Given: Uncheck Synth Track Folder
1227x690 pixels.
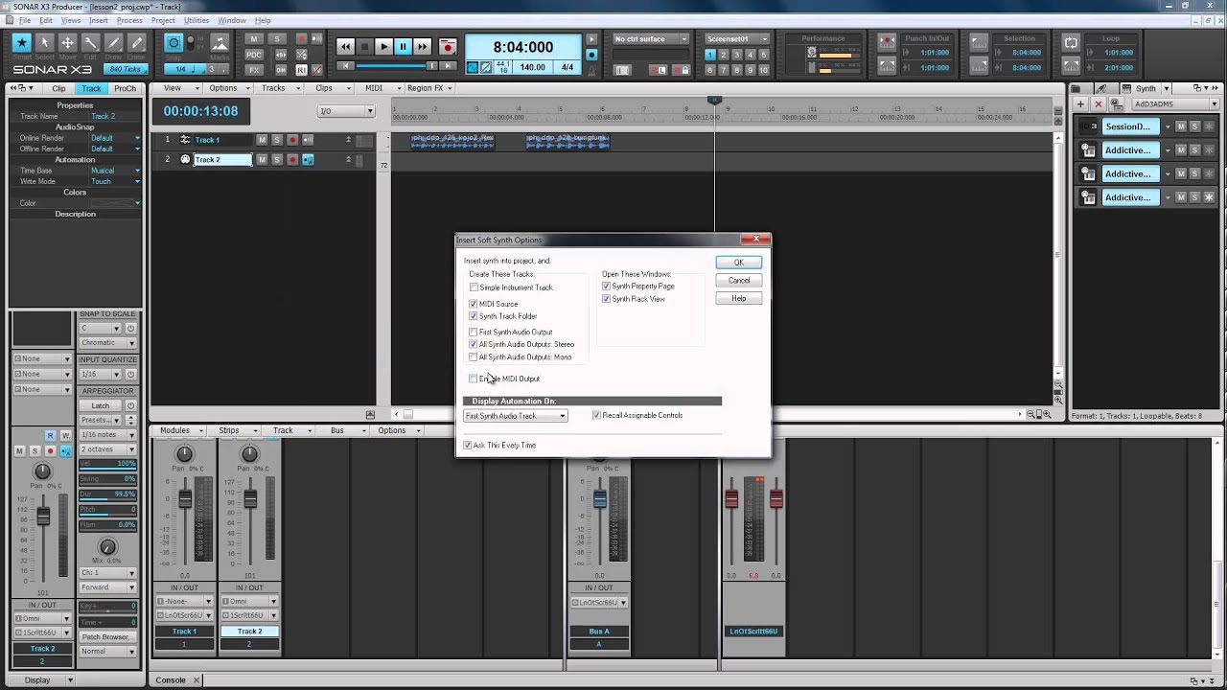Looking at the screenshot, I should point(474,316).
